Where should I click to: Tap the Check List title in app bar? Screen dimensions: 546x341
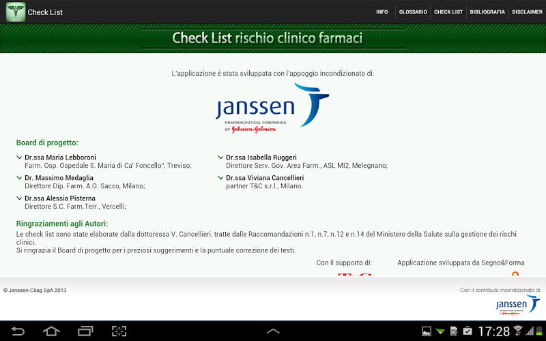pos(45,12)
